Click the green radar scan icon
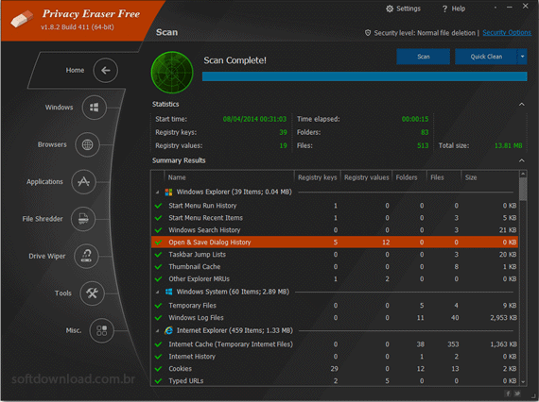 [172, 73]
